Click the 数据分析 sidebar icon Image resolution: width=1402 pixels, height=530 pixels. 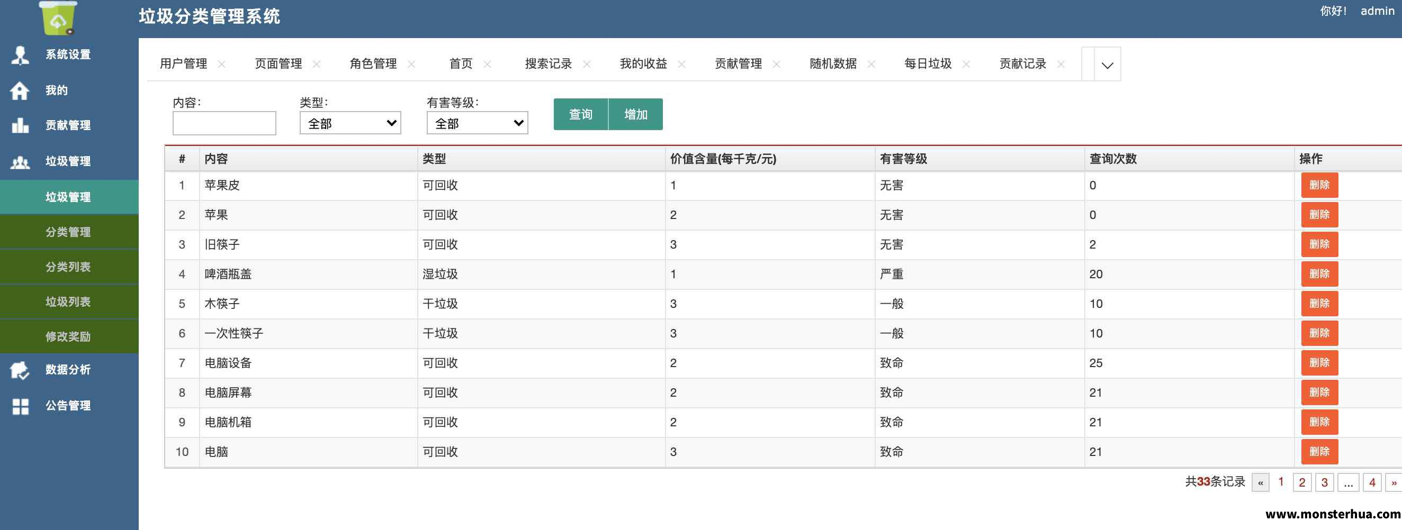coord(20,370)
